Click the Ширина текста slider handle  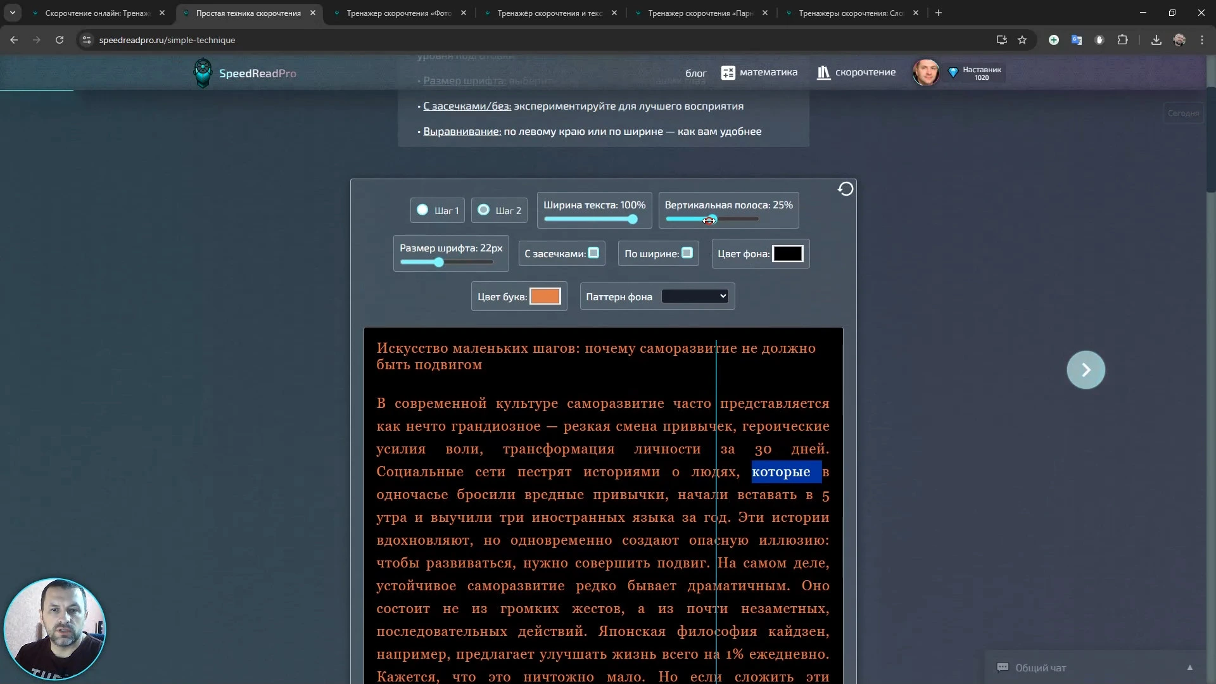click(x=633, y=219)
